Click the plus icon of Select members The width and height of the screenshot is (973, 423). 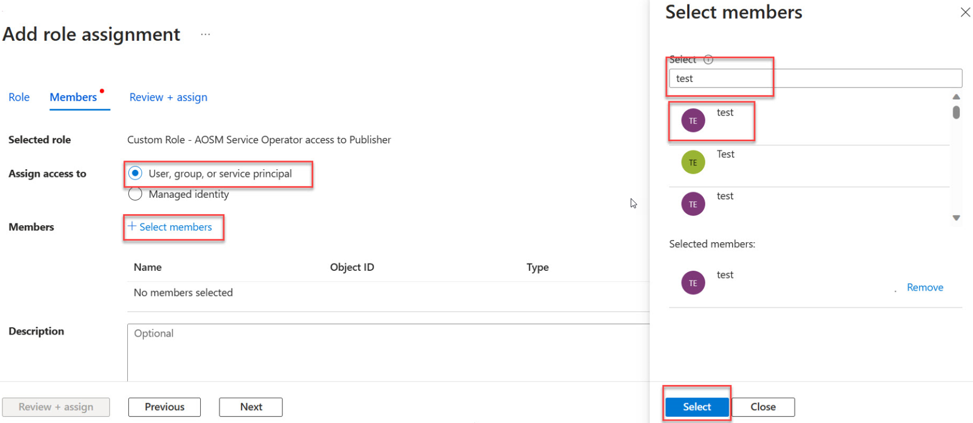(132, 226)
